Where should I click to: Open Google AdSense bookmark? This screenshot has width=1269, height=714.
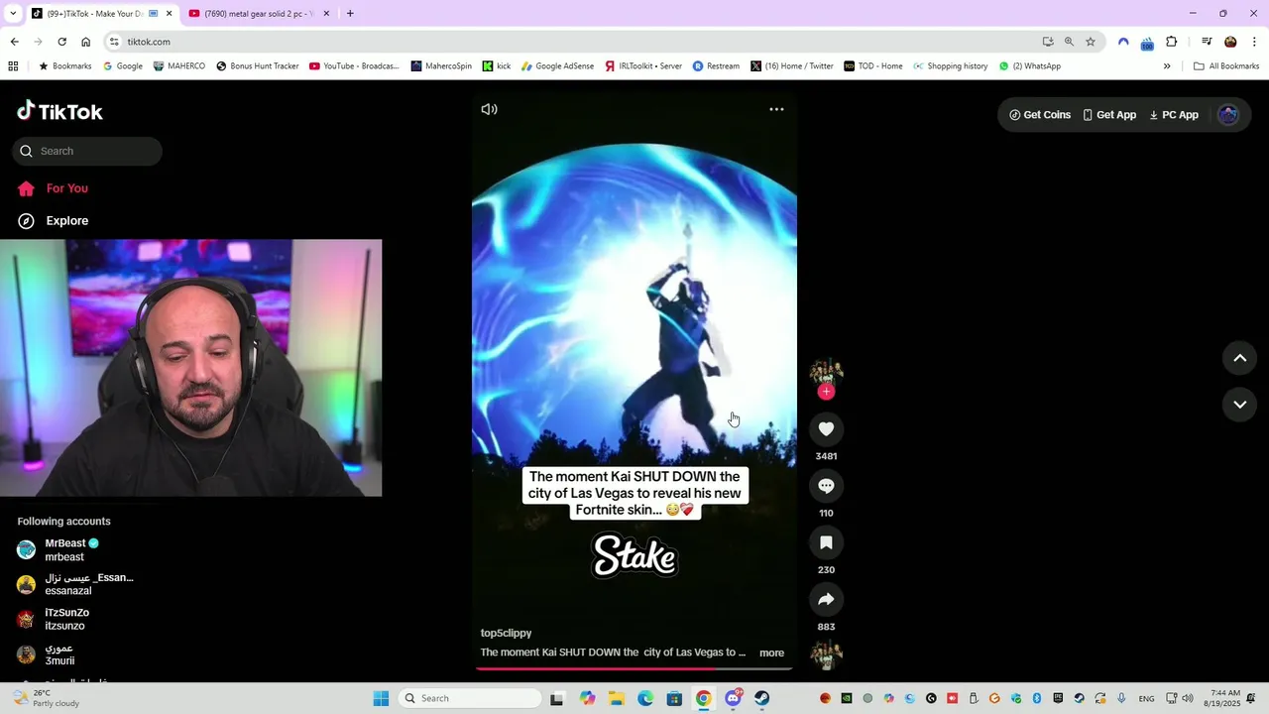[x=557, y=66]
